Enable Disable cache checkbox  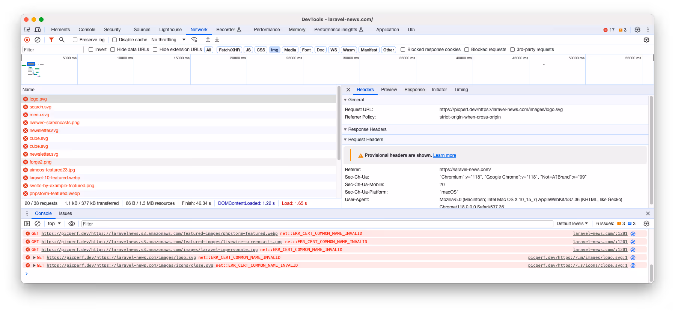pos(115,40)
